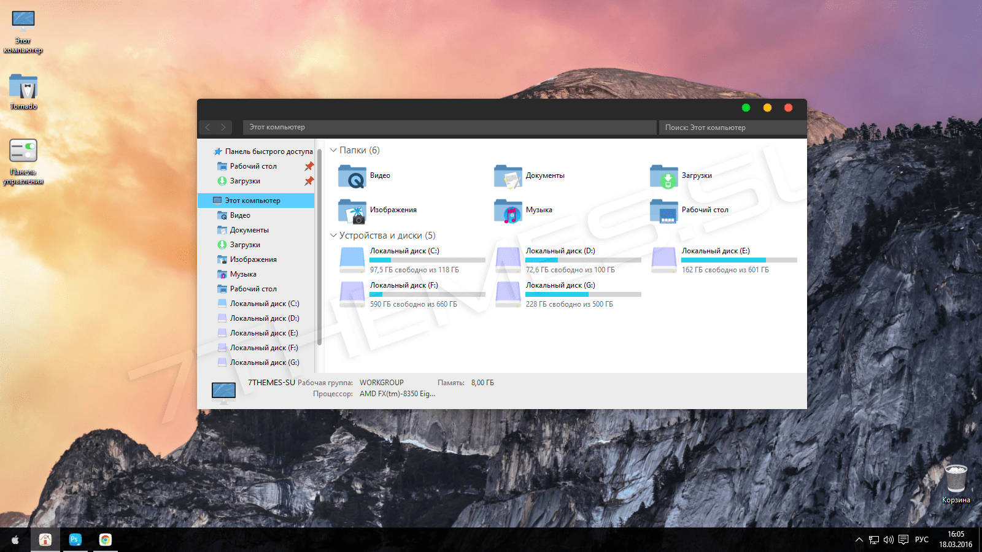
Task: Launch Google Chrome from the taskbar
Action: point(105,540)
